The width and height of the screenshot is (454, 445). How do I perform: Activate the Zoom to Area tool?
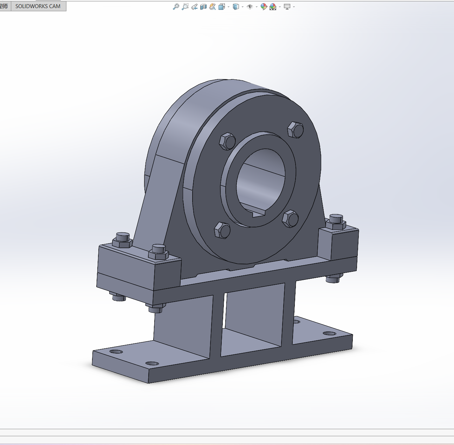click(x=185, y=7)
